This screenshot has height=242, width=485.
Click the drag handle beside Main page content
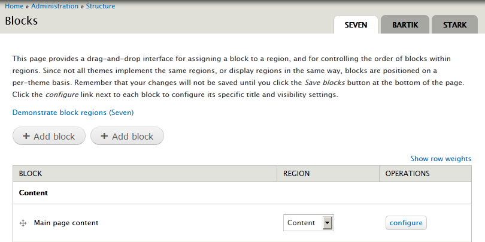[x=23, y=223]
